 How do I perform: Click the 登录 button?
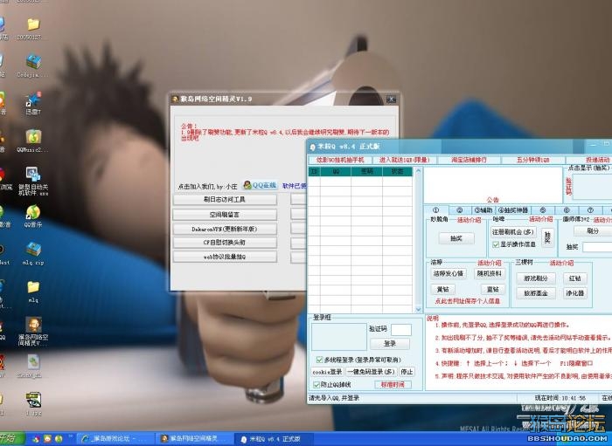click(390, 344)
